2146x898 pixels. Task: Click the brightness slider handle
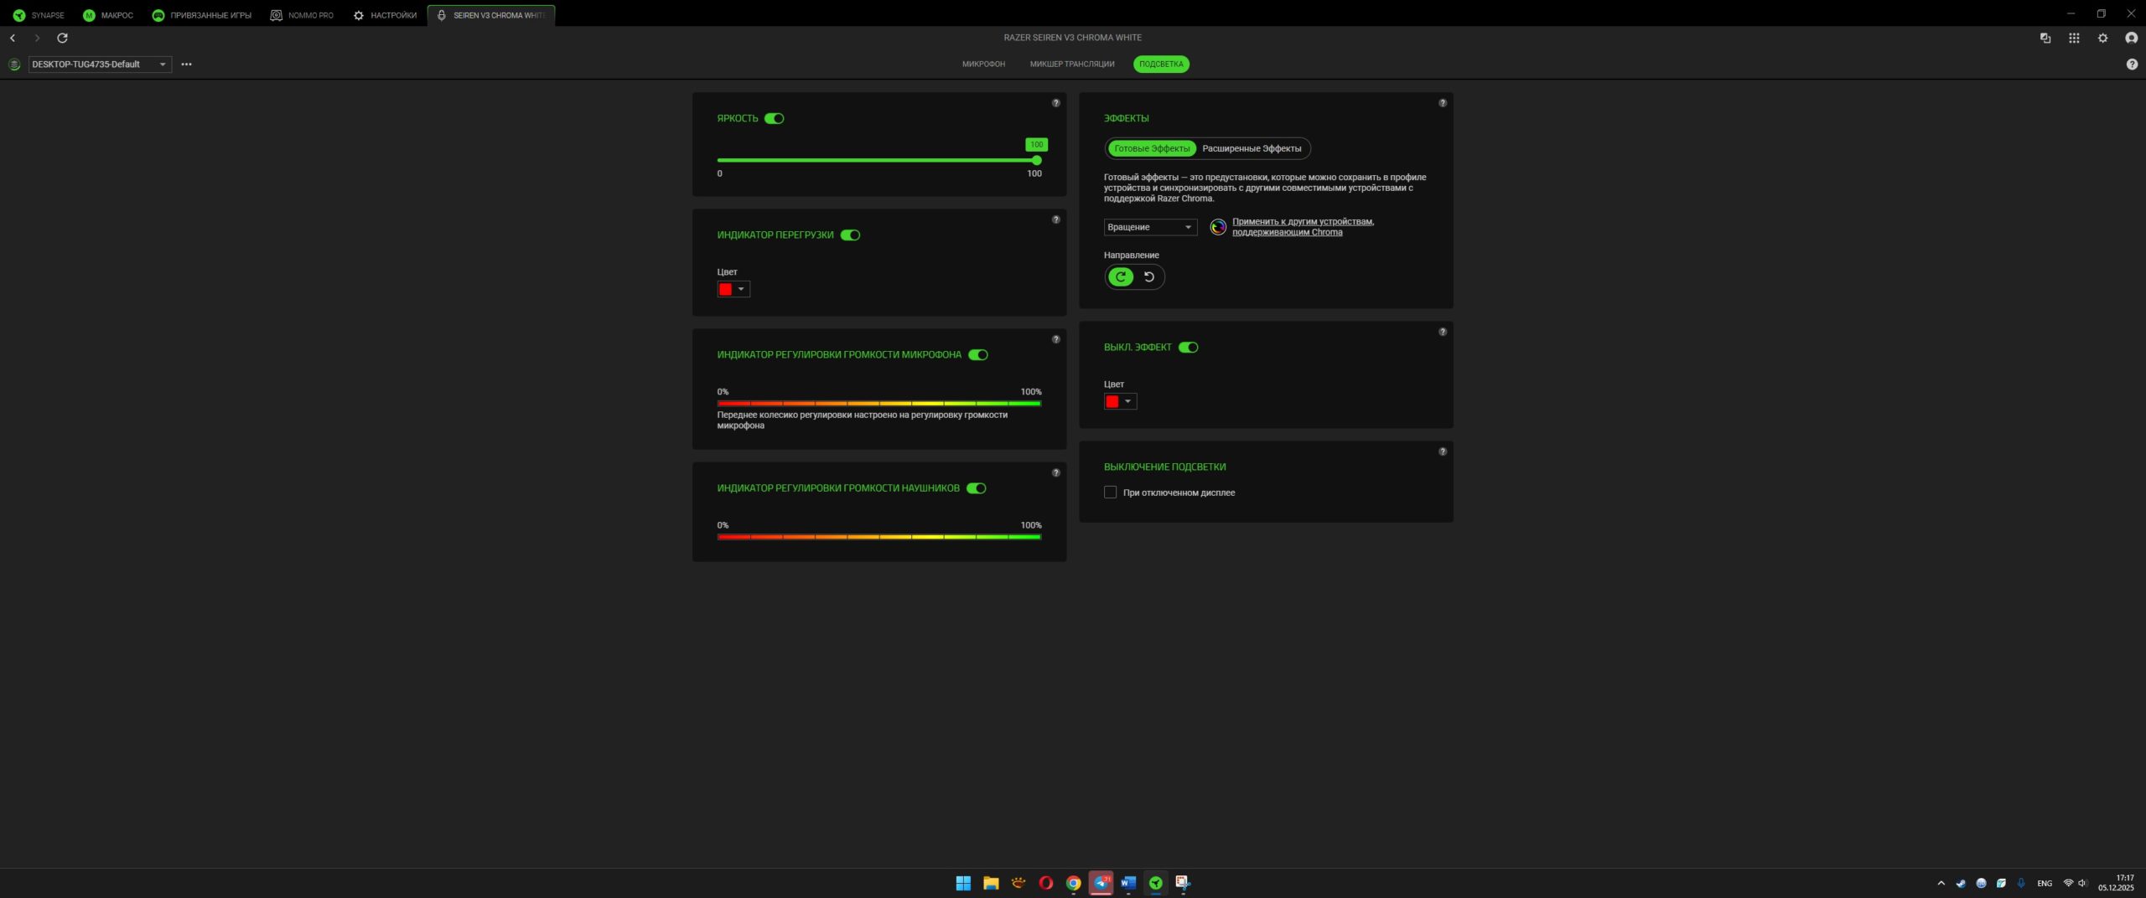[1037, 160]
